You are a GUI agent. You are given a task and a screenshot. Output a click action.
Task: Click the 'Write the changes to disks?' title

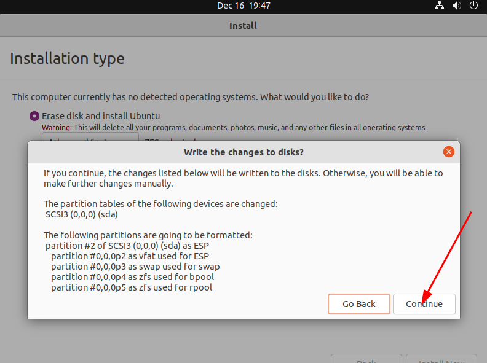click(244, 152)
